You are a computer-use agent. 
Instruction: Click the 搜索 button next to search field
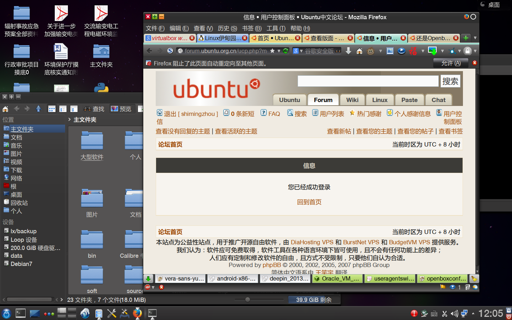[450, 81]
